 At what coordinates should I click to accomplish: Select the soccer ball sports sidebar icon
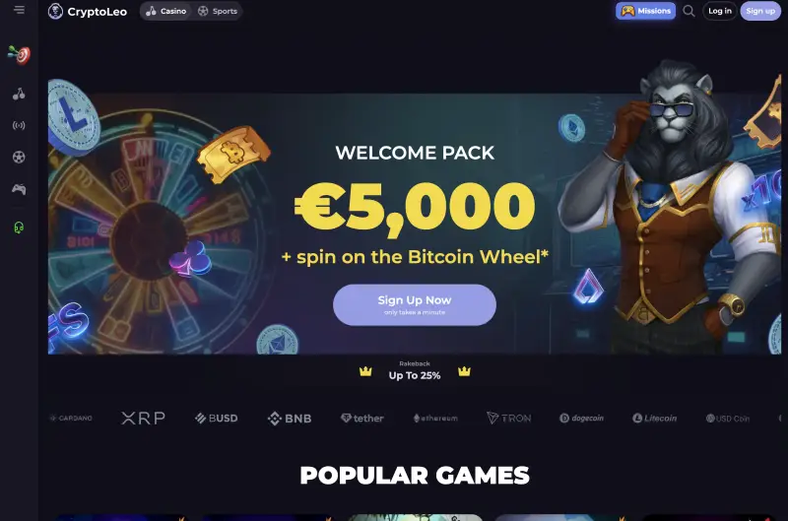[19, 158]
